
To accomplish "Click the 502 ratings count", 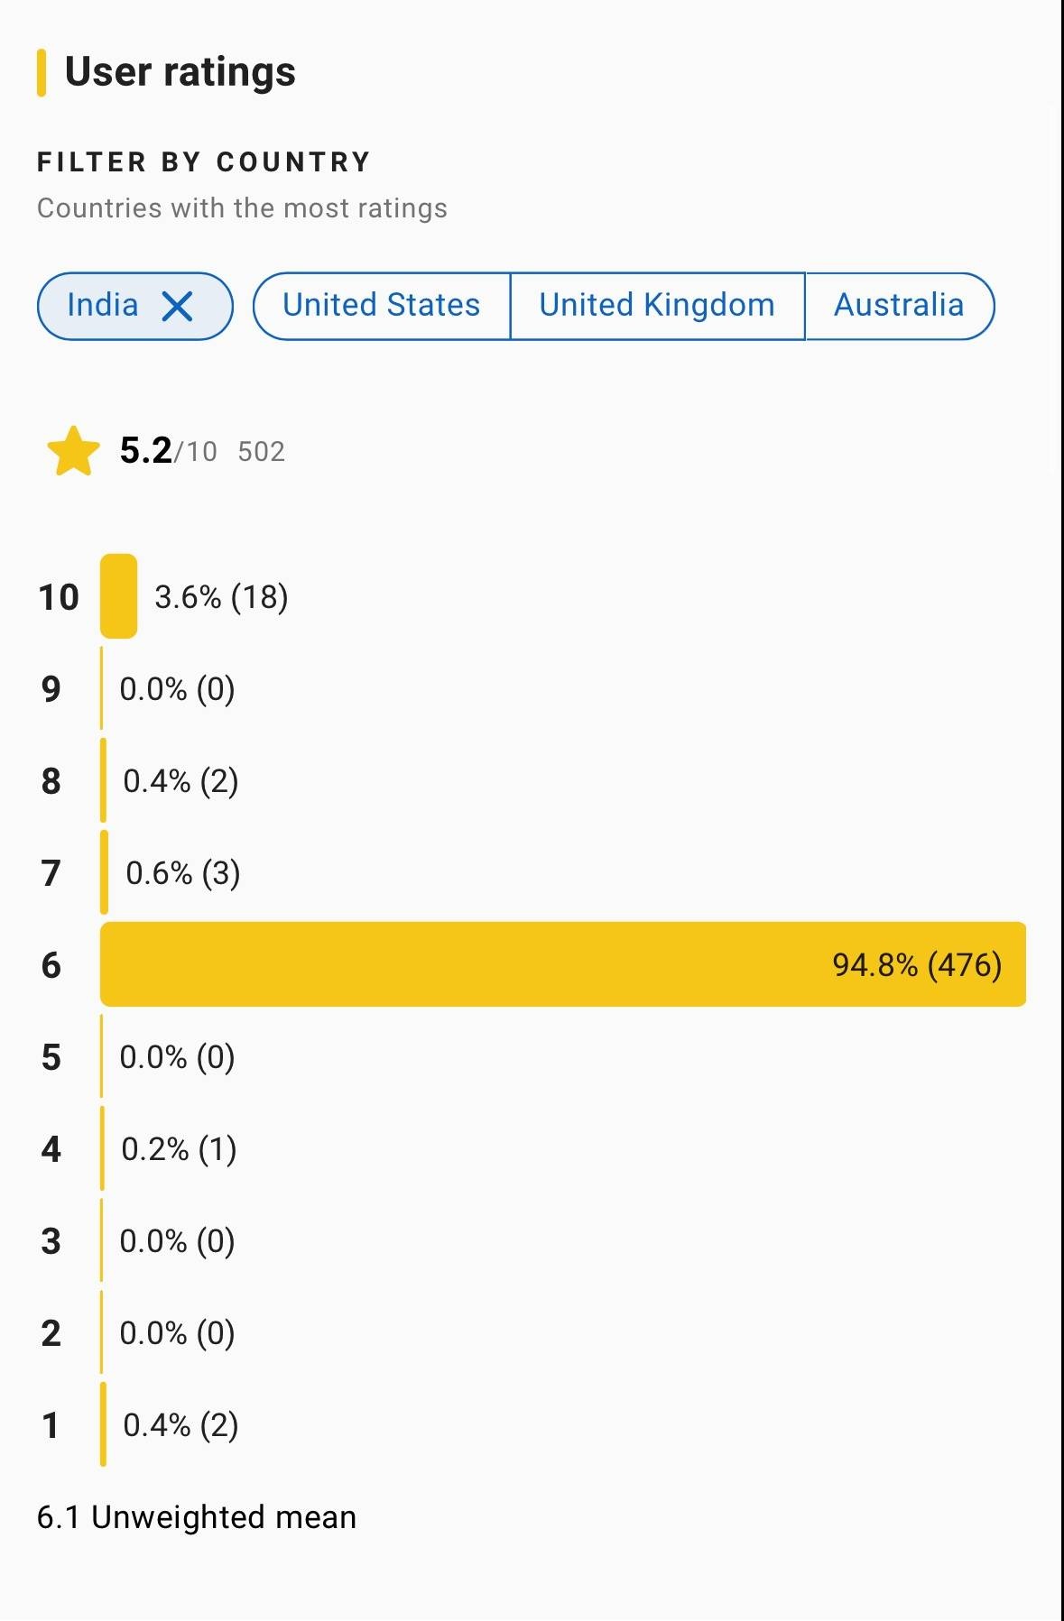I will (261, 452).
